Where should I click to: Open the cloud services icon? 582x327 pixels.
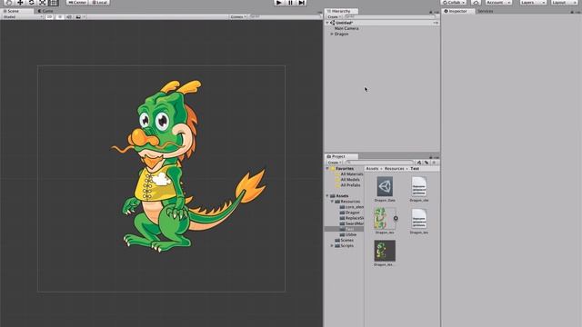point(476,2)
